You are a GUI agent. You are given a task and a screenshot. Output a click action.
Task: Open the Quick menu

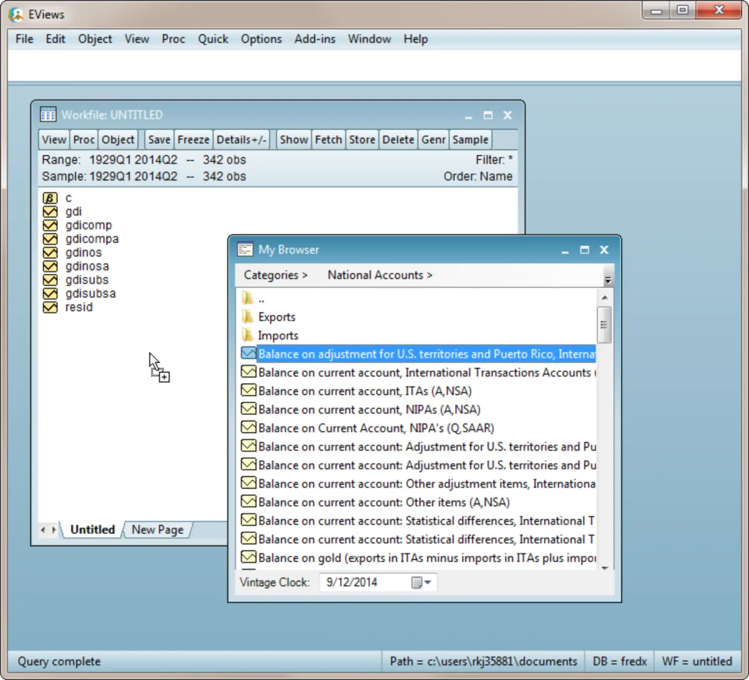(213, 39)
